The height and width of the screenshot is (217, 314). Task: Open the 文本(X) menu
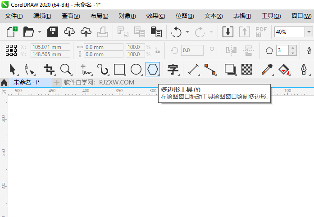pyautogui.click(x=214, y=16)
